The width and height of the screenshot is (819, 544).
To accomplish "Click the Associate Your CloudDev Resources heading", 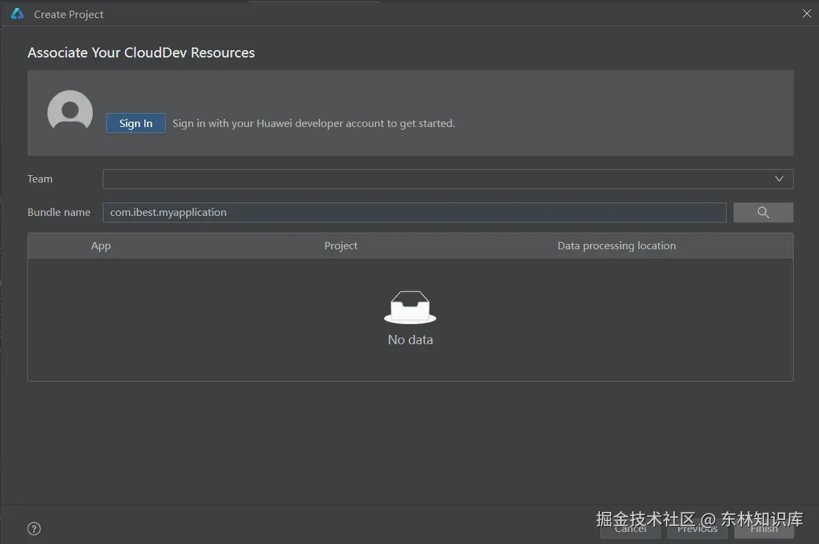I will 141,53.
